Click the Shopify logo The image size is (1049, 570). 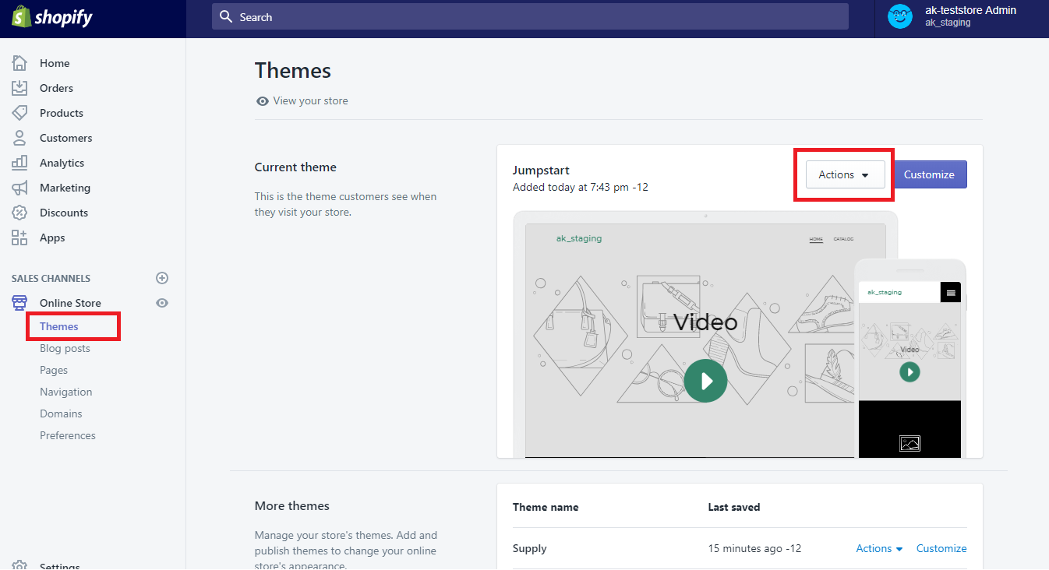[52, 17]
